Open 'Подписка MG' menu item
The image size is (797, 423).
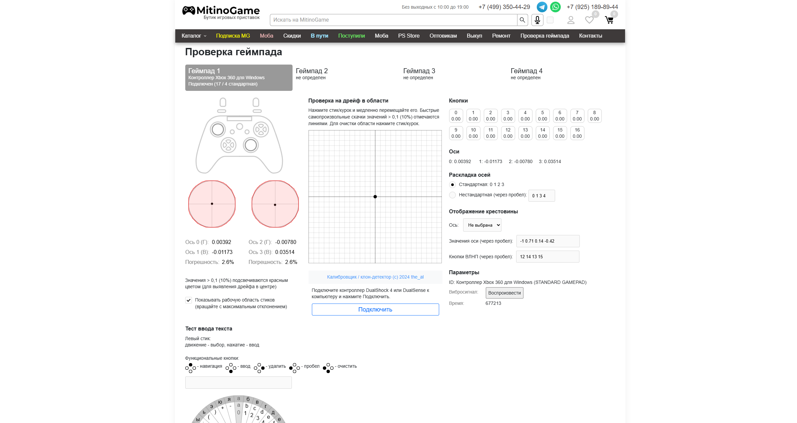(233, 36)
